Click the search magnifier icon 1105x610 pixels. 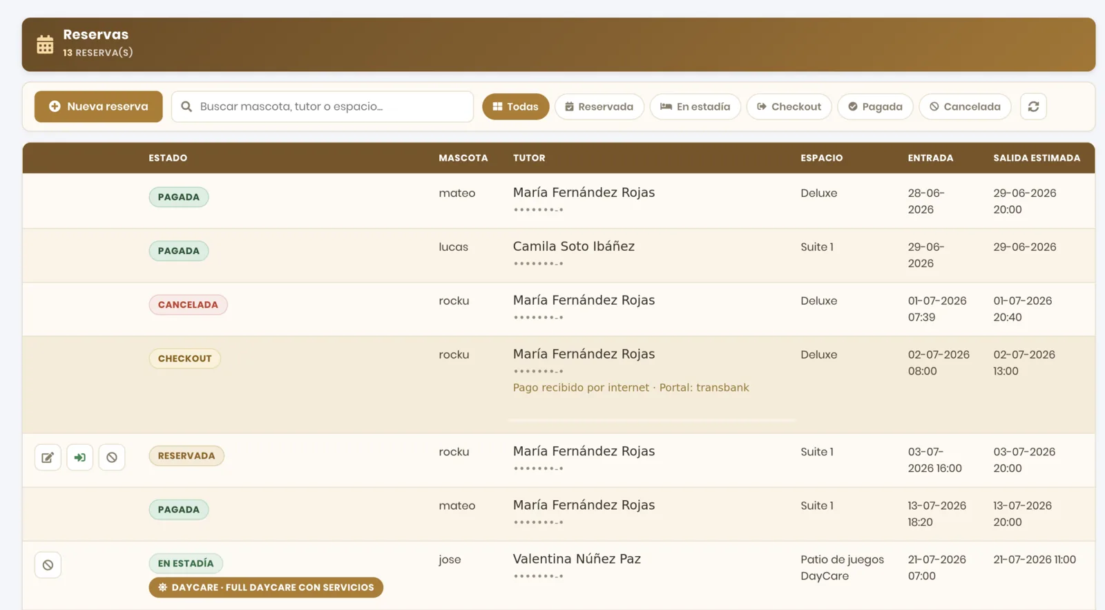click(x=186, y=106)
